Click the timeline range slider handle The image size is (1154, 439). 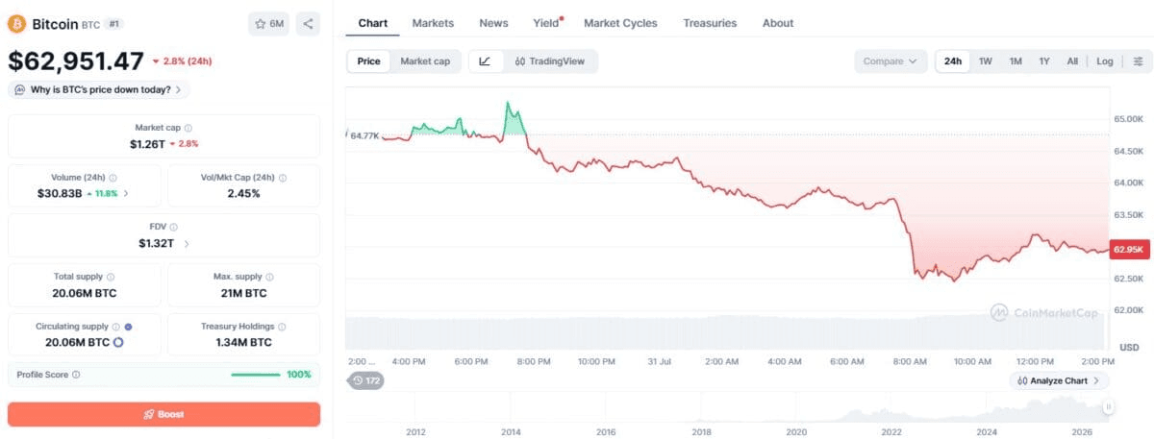pos(1108,407)
